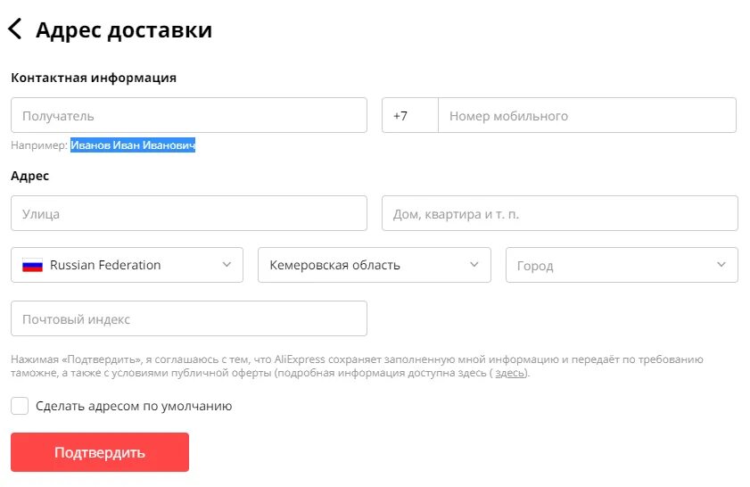This screenshot has width=750, height=487.
Task: Select the +7 country code box
Action: point(410,115)
